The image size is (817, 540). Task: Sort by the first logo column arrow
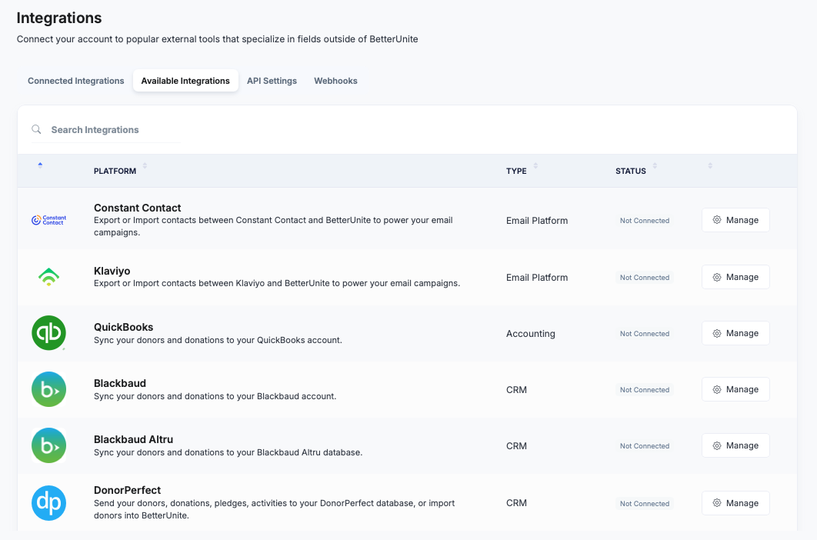40,165
